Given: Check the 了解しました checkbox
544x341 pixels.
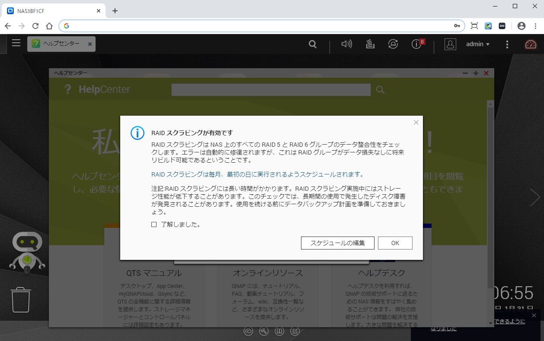Looking at the screenshot, I should 154,224.
